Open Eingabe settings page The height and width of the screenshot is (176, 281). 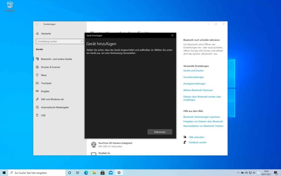click(45, 91)
